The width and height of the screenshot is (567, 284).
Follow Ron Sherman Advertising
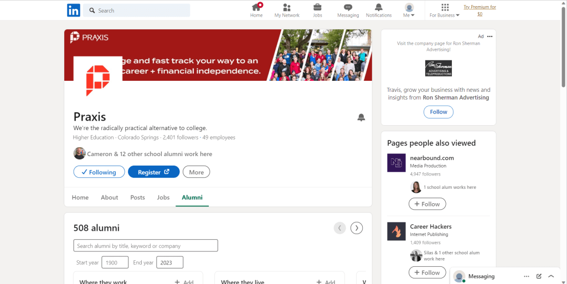[x=439, y=112]
